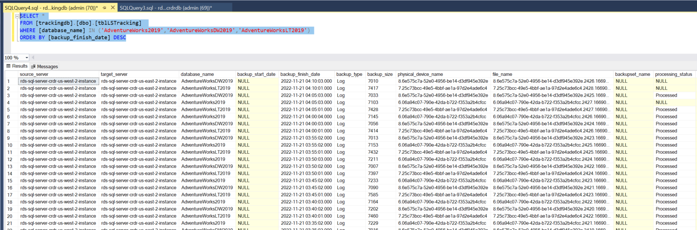Click source_server cell in row 1
Image resolution: width=697 pixels, height=230 pixels.
pos(59,81)
